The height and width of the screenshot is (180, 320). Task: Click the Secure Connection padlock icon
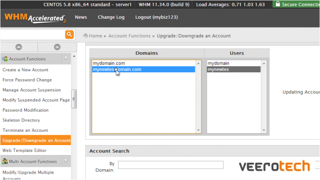[x=278, y=3]
